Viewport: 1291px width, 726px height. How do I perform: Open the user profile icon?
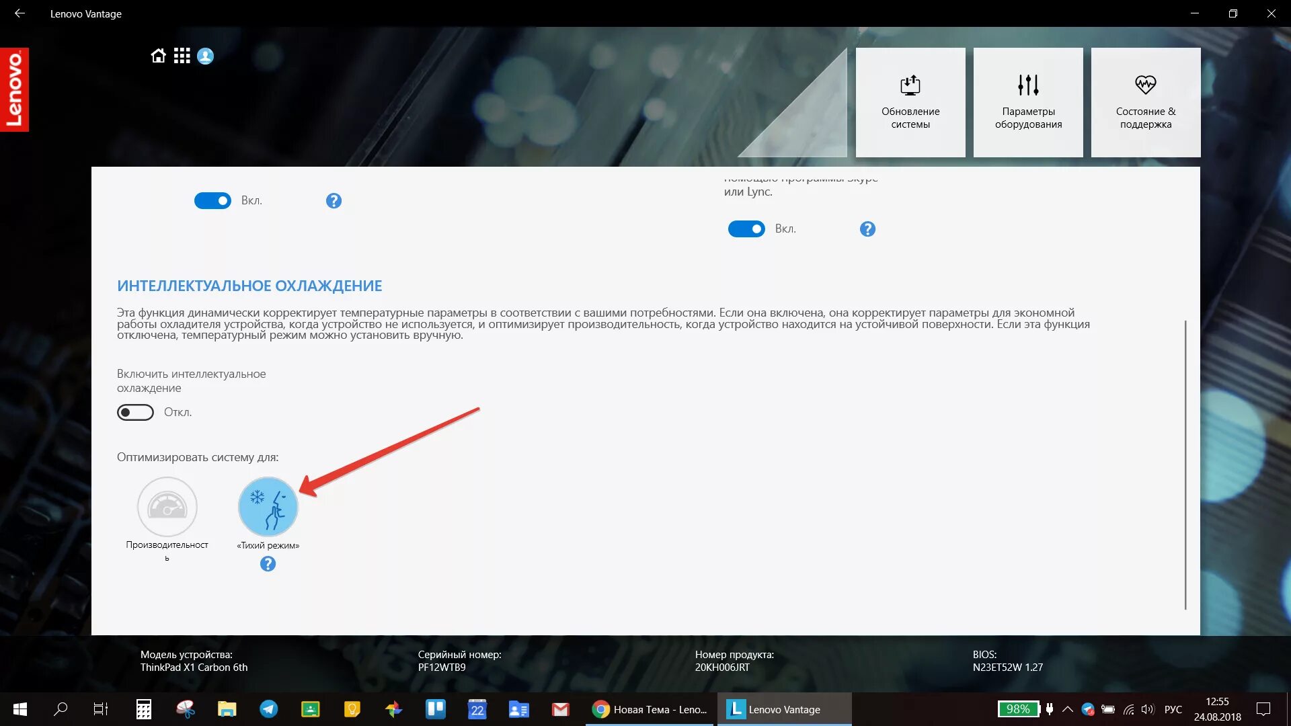[x=206, y=56]
